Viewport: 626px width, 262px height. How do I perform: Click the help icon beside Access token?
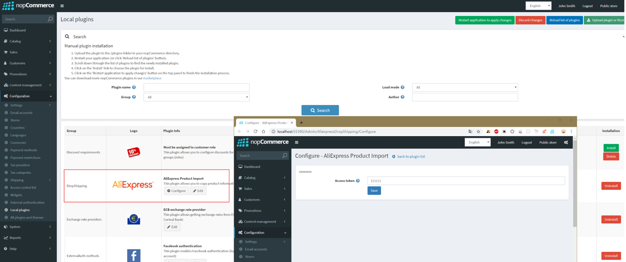tap(358, 181)
